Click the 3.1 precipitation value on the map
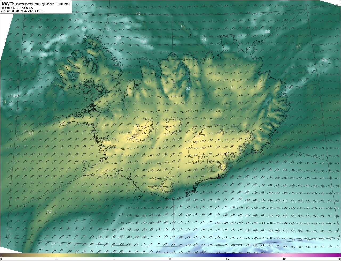Image resolution: width=341 pixels, height=261 pixels. pos(31,133)
